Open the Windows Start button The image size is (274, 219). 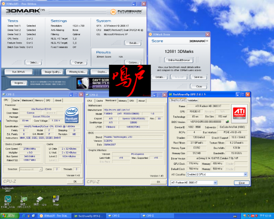(9, 216)
